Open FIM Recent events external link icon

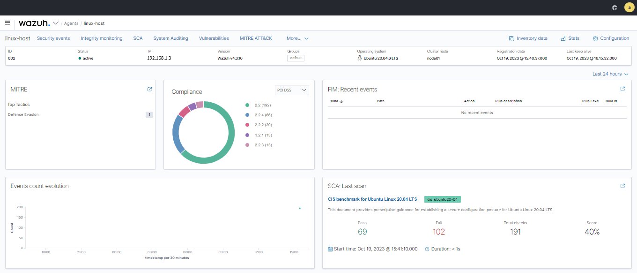coord(622,89)
